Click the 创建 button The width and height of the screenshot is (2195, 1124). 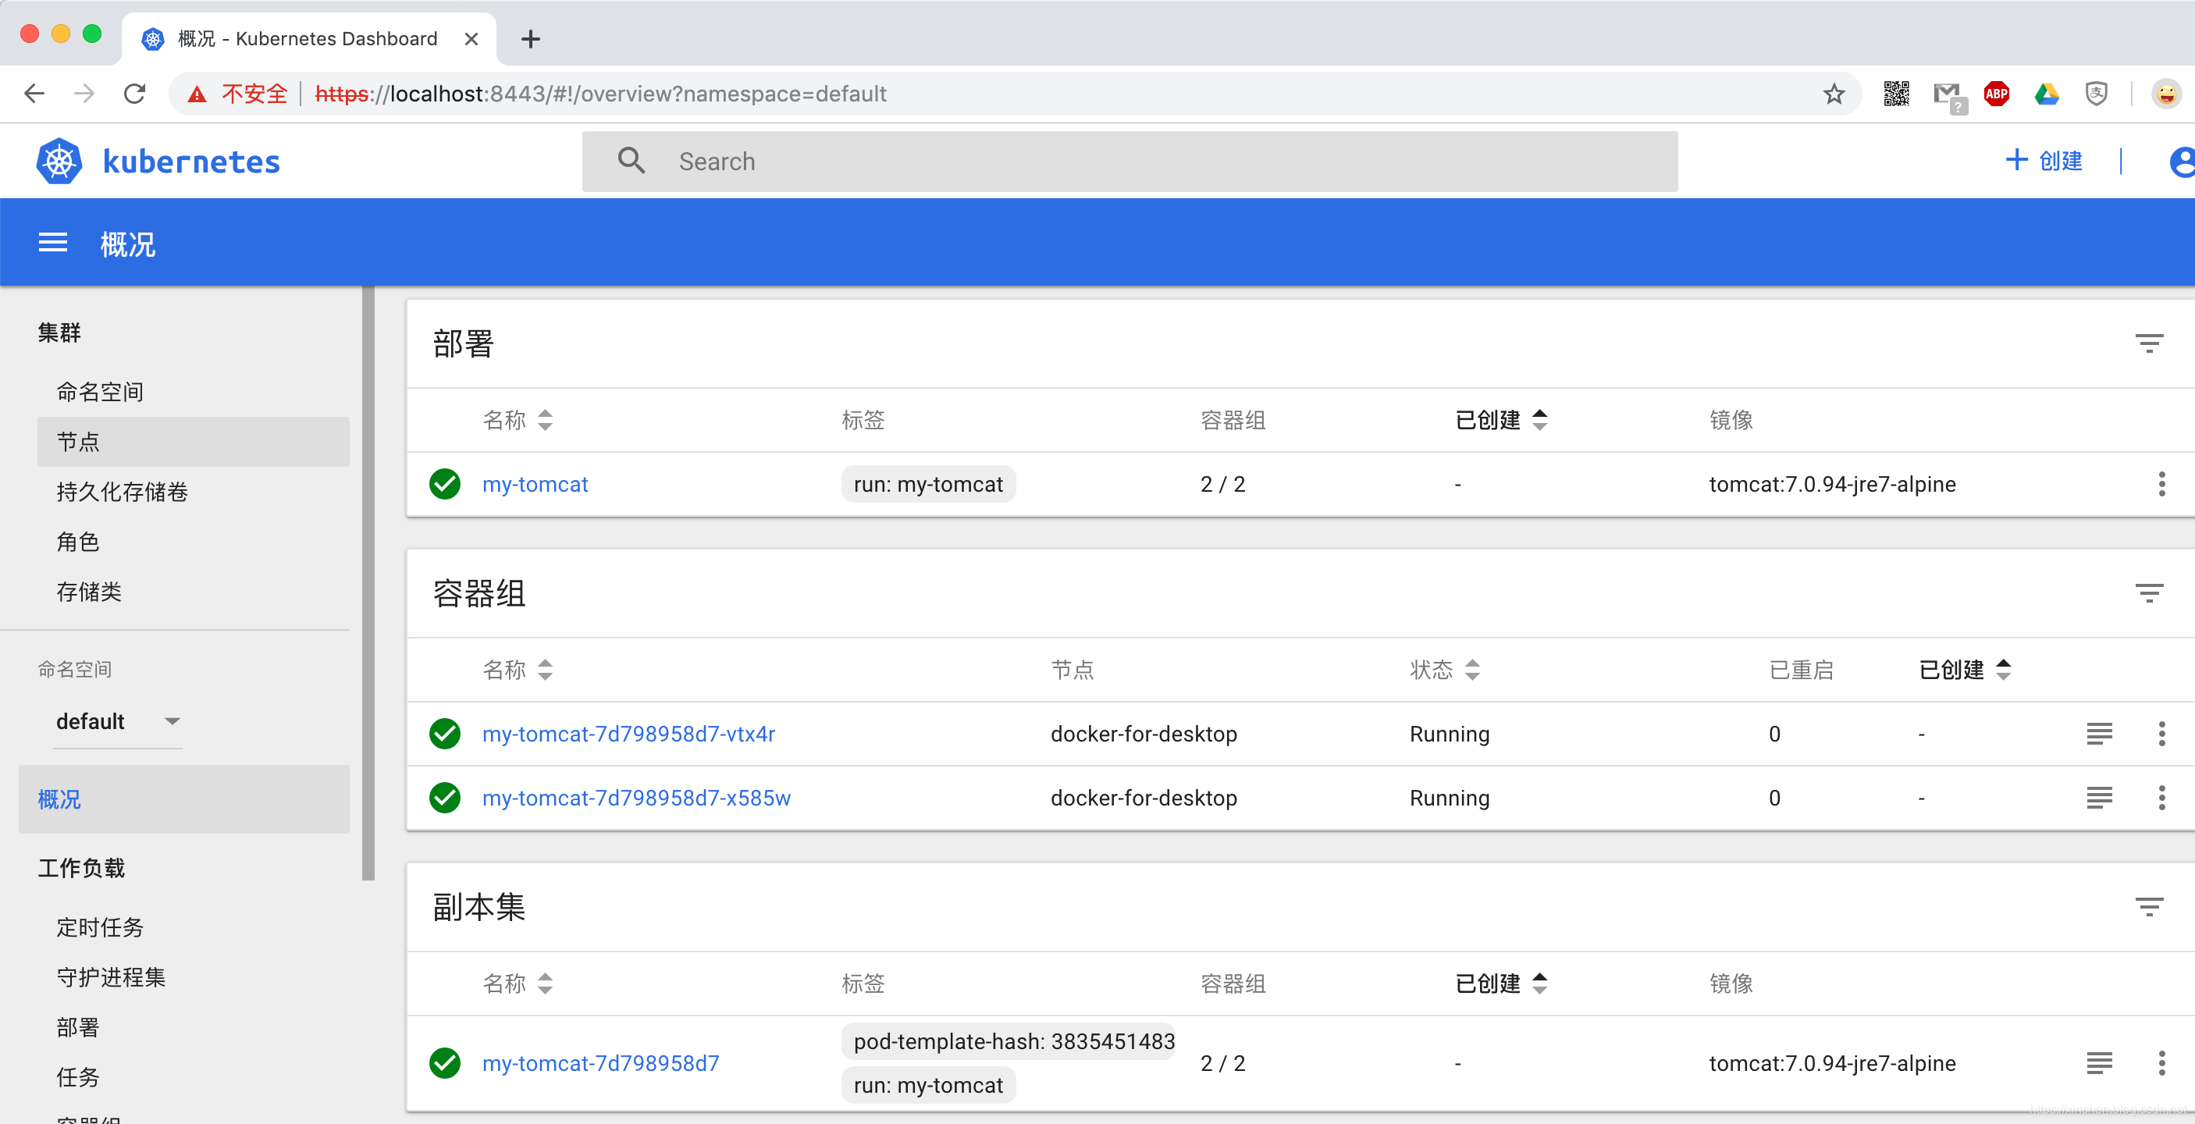[x=2044, y=160]
